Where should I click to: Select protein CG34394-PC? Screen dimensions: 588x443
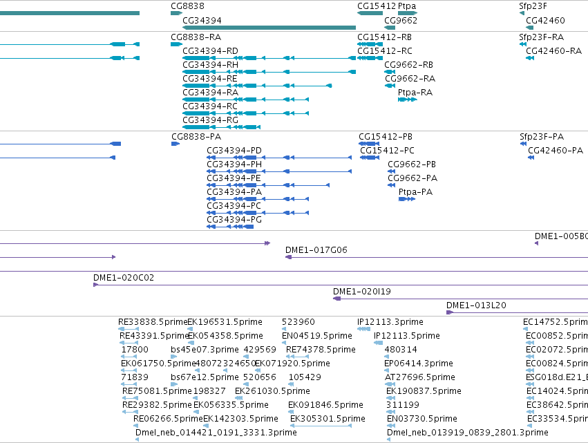[234, 205]
